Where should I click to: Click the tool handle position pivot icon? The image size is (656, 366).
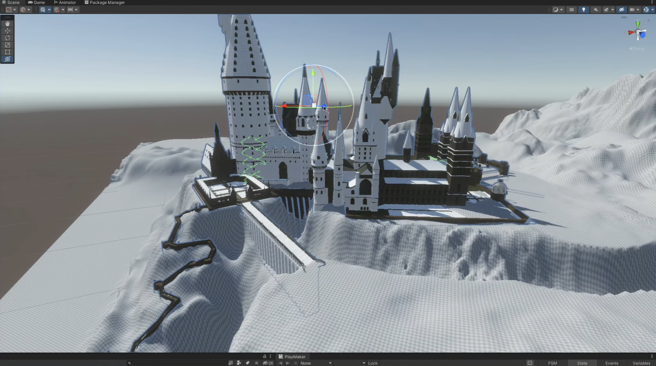(9, 10)
